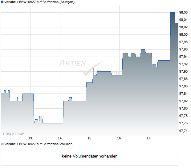Image resolution: width=191 pixels, height=168 pixels.
Task: Click the 97,80 price axis label
Action: (183, 108)
